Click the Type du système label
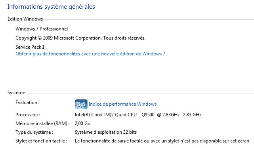The width and height of the screenshot is (254, 148). [x=34, y=132]
